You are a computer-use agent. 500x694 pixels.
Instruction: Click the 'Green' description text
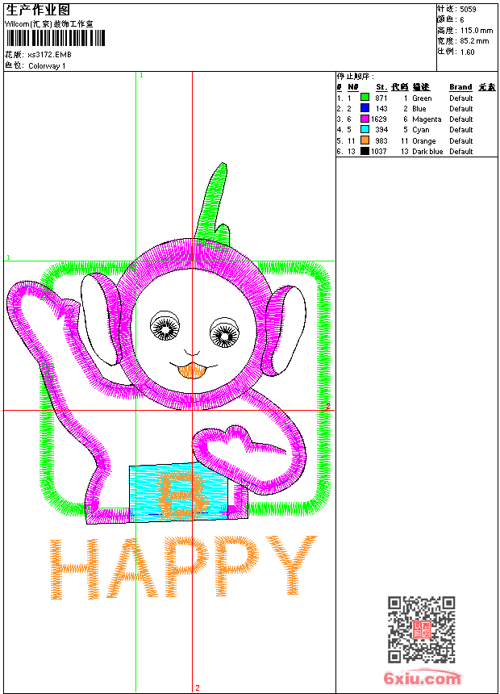[x=422, y=98]
